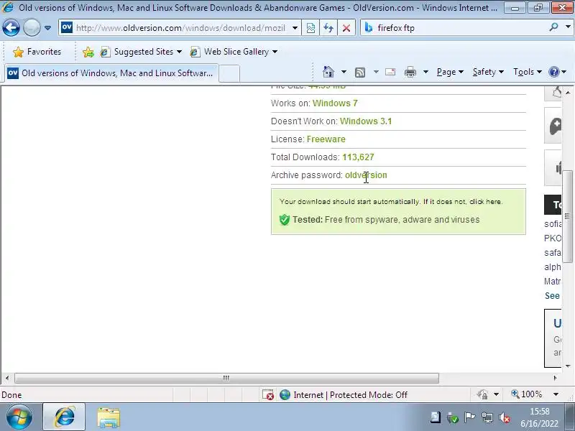Click the browser Back arrow button
The width and height of the screenshot is (575, 431).
point(11,27)
